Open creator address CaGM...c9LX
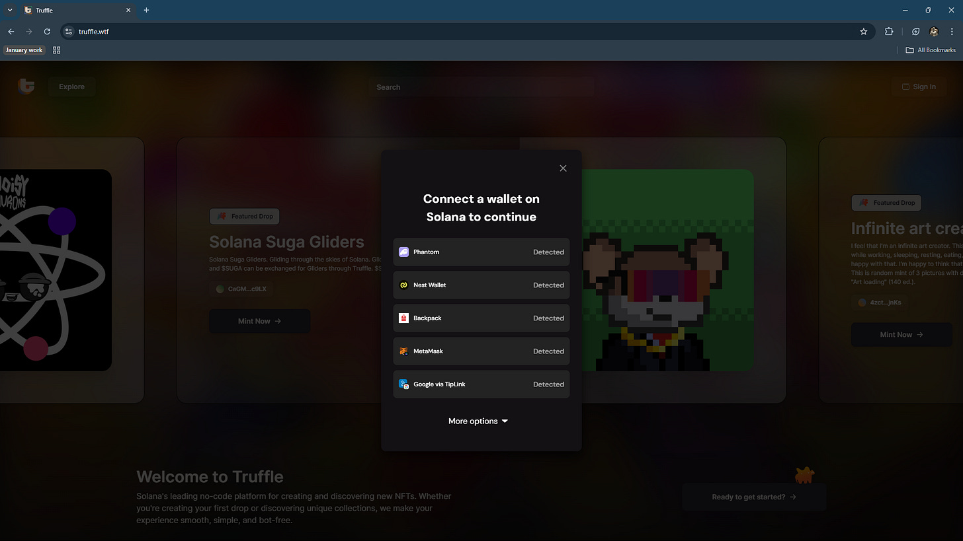This screenshot has height=541, width=963. click(x=242, y=289)
